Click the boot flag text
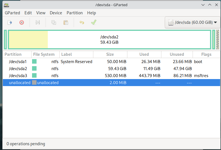The height and width of the screenshot is (150, 221). (198, 62)
